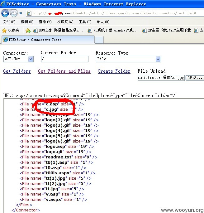Open the ROM之家 favorites bar link
Screen dimensions: 204x213
coord(58,30)
